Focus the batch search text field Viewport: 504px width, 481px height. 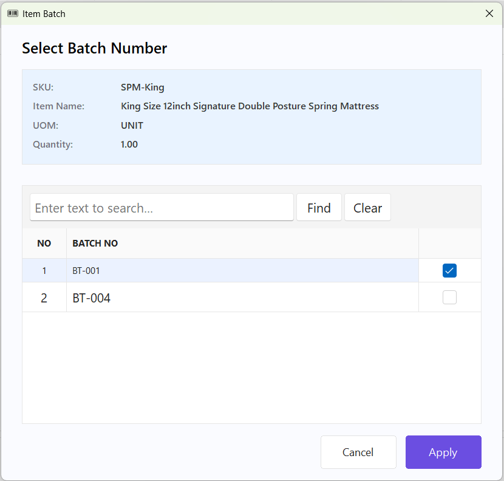[x=162, y=207]
